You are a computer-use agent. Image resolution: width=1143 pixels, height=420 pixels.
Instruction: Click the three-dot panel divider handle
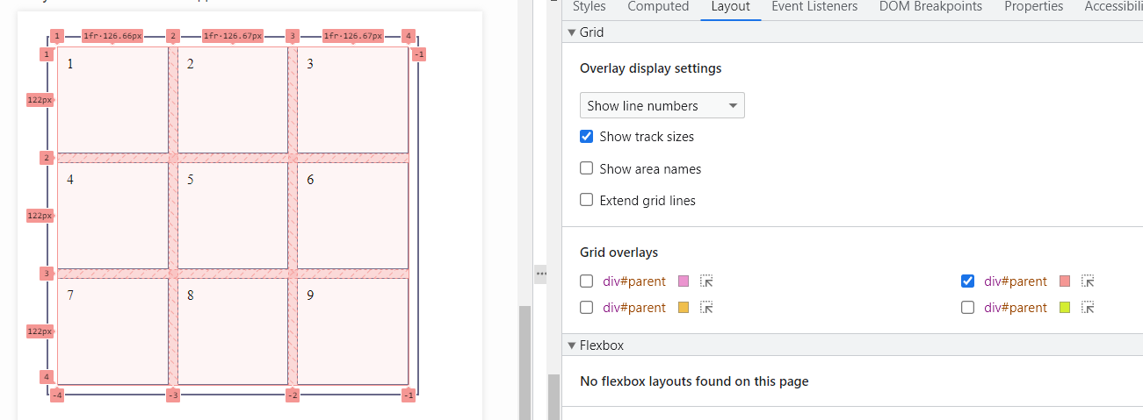pyautogui.click(x=541, y=274)
